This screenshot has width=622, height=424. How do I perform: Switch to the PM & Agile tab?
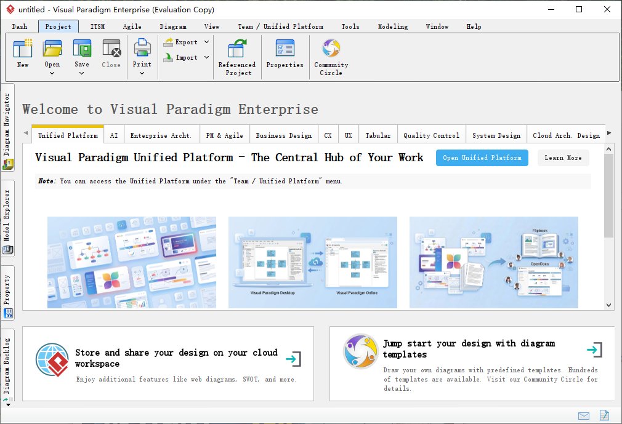pyautogui.click(x=225, y=135)
